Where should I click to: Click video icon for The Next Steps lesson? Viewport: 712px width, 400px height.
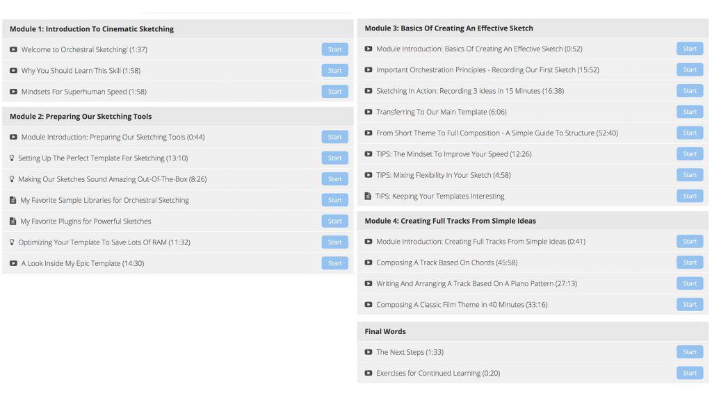point(369,352)
